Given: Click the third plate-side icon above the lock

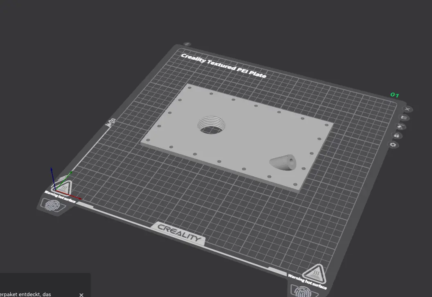Looking at the screenshot, I should click(x=400, y=127).
